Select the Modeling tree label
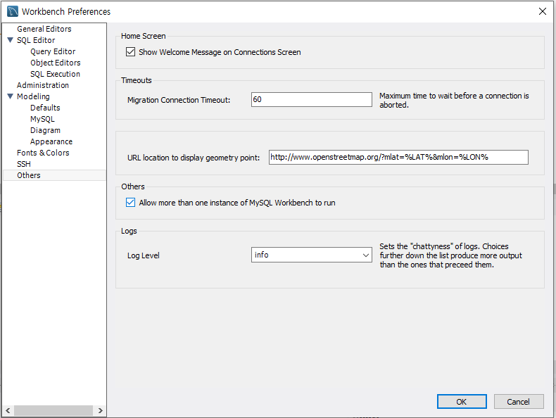Viewport: 556px width, 418px height. click(33, 96)
